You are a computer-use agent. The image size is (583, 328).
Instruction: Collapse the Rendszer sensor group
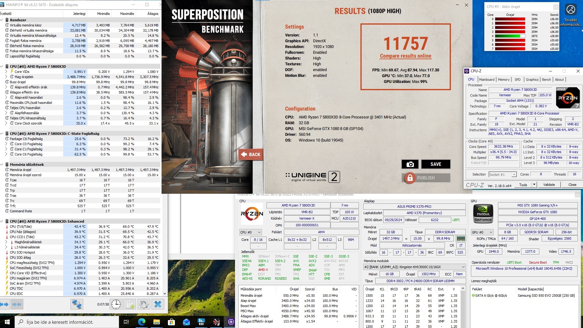coord(2,20)
